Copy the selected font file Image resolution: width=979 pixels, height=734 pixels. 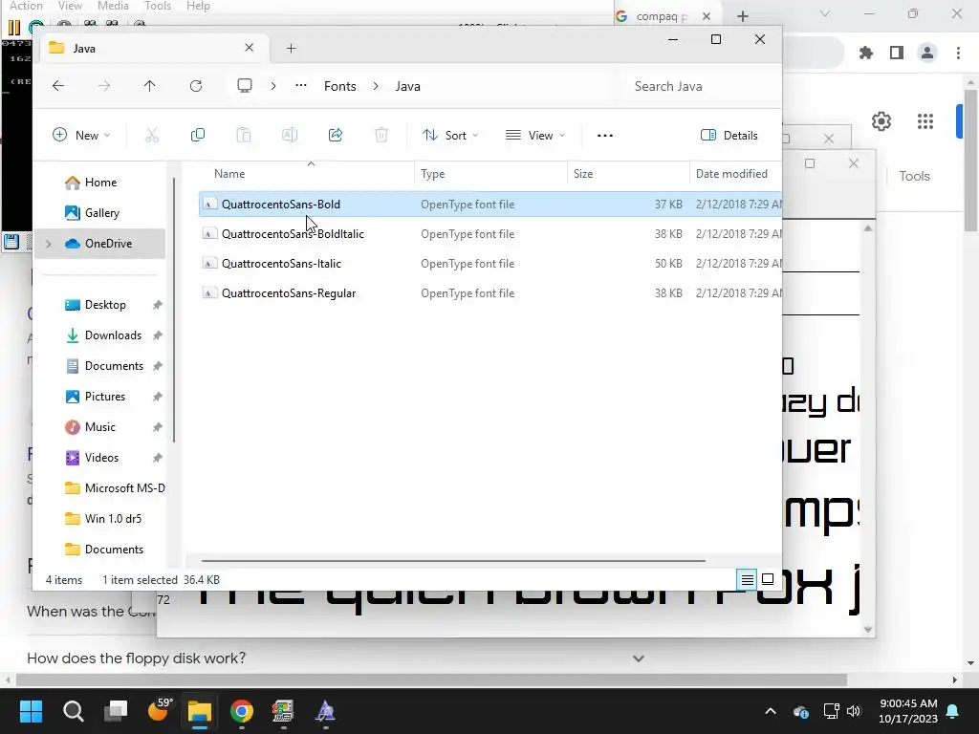click(197, 136)
